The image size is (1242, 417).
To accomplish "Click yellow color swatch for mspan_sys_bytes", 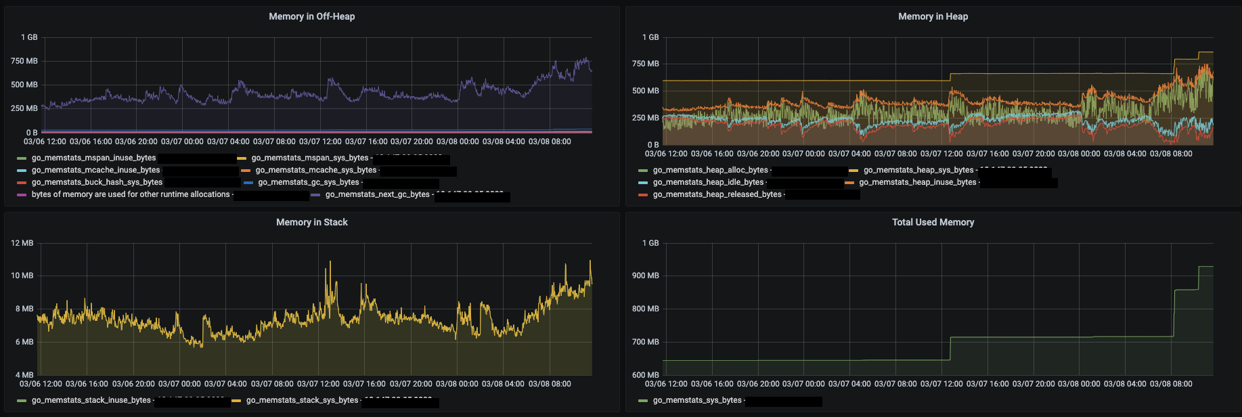I will pos(242,158).
